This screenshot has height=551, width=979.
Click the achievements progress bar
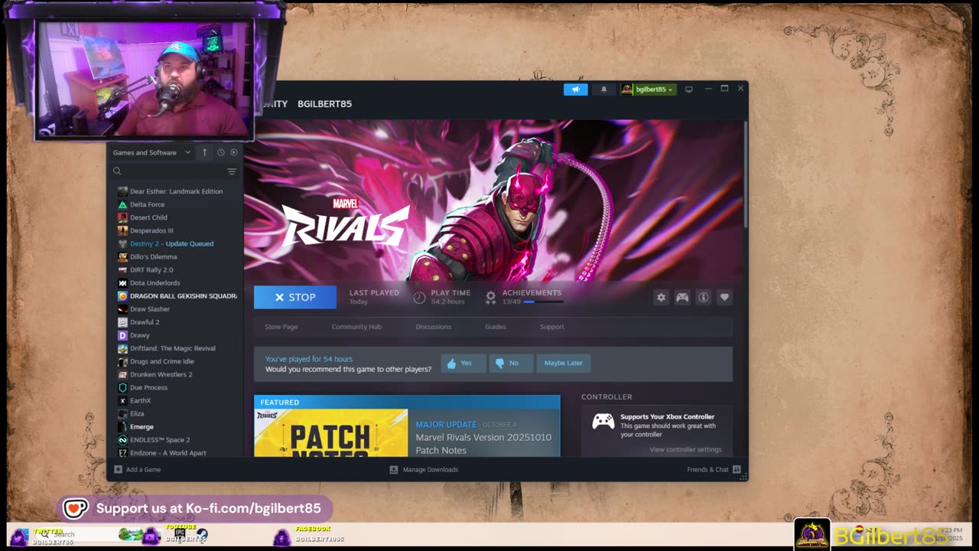click(x=543, y=302)
